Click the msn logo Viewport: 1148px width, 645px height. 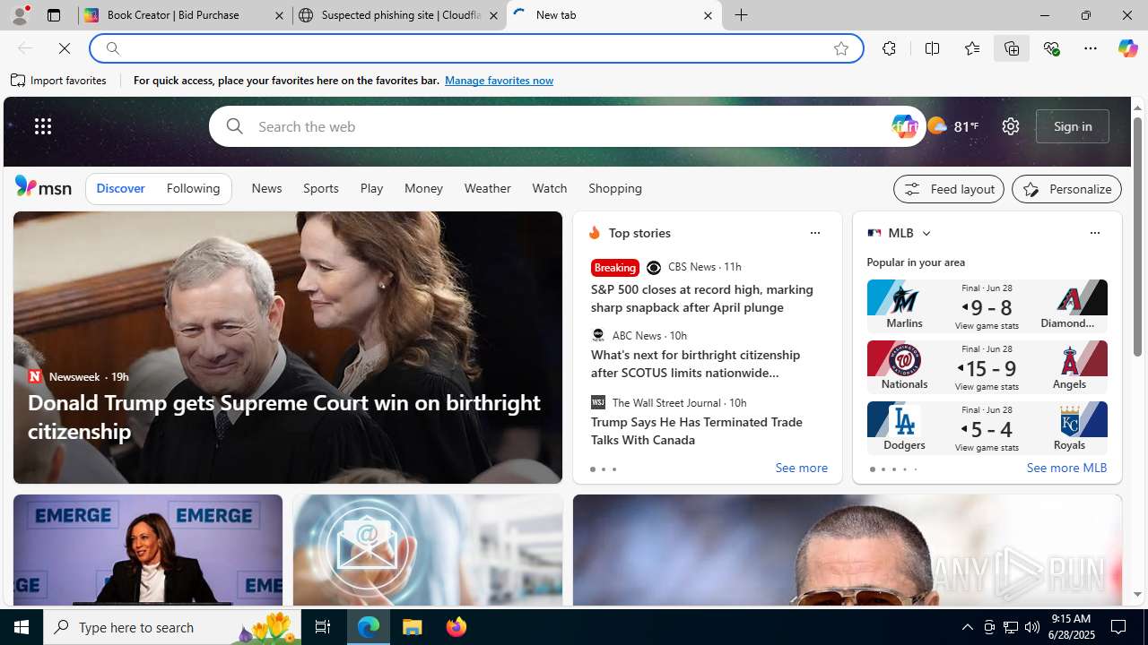tap(43, 186)
